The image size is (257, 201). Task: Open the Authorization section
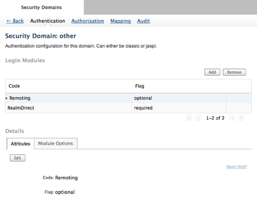(88, 21)
